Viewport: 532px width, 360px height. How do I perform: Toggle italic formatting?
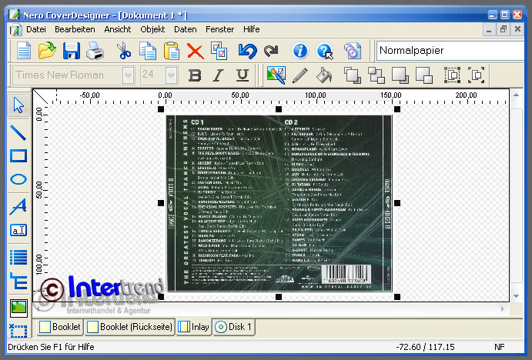pos(218,75)
